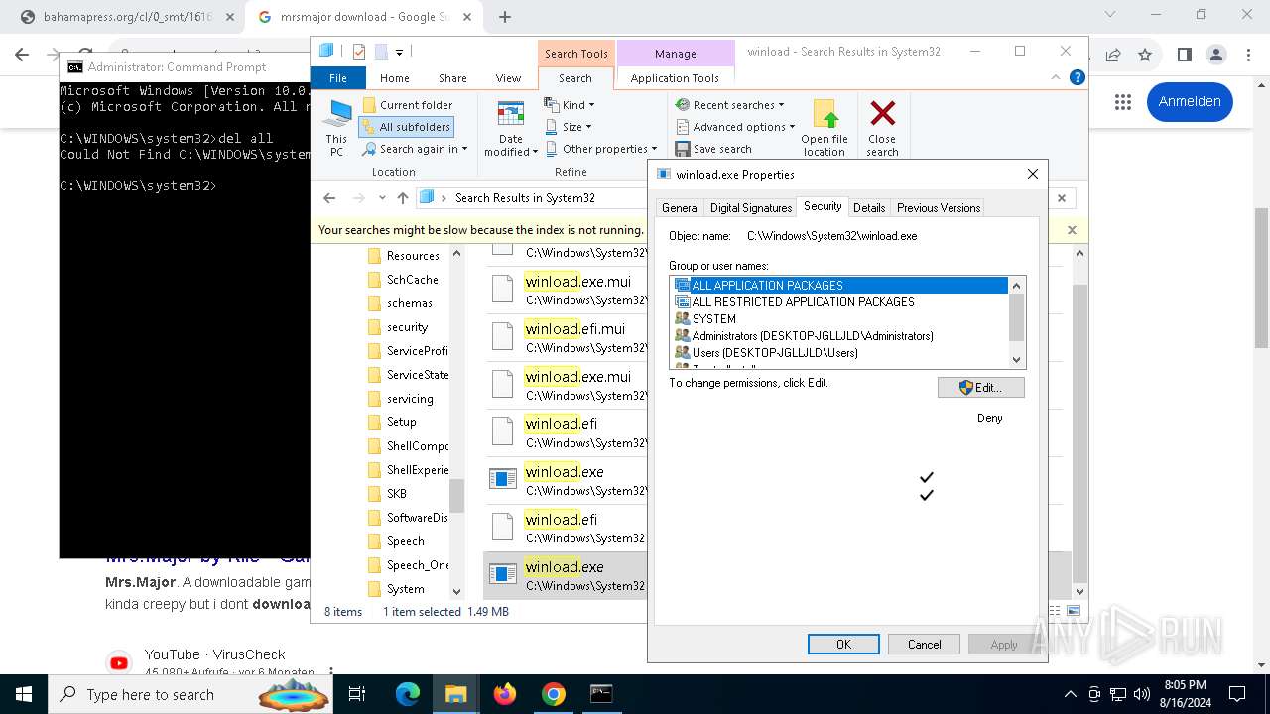Click Properties icon in quick access toolbar
This screenshot has height=714, width=1270.
click(x=359, y=52)
